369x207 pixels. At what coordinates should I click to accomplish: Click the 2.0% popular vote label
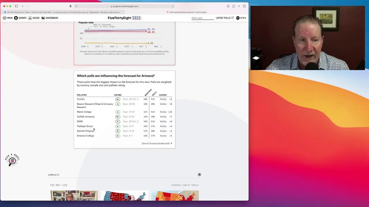click(150, 43)
